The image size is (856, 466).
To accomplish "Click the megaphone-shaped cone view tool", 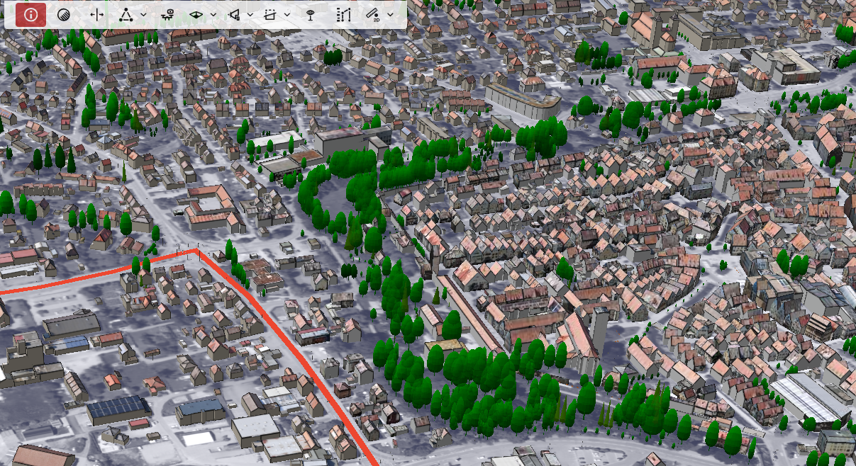I will pos(233,14).
